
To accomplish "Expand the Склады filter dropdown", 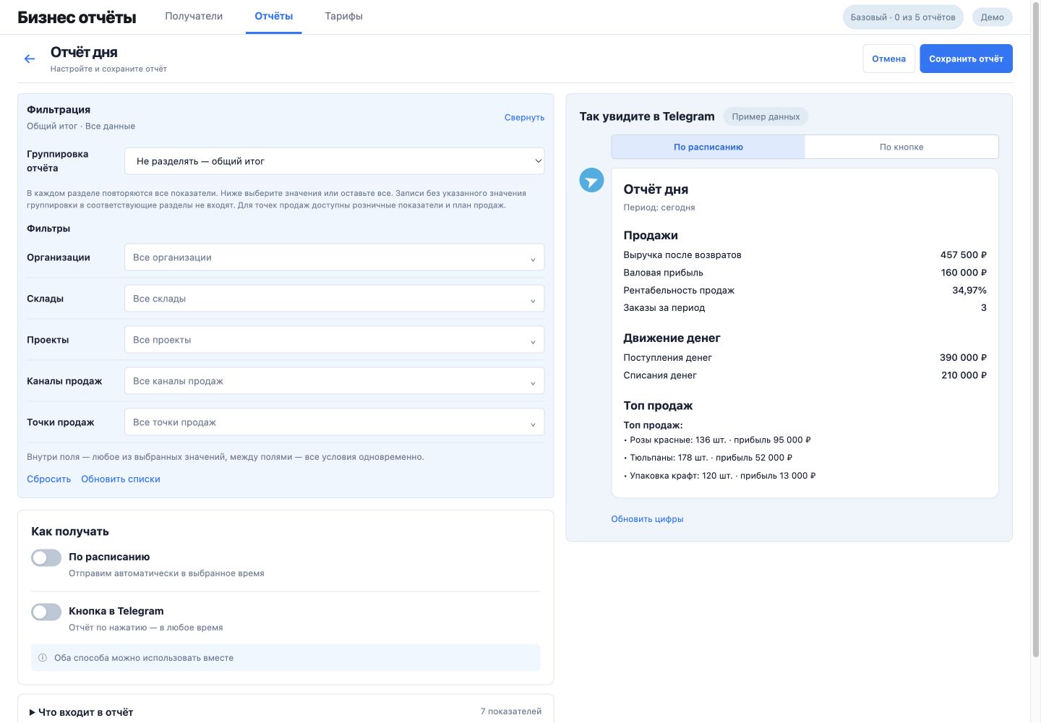I will 335,299.
